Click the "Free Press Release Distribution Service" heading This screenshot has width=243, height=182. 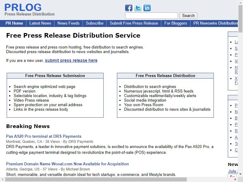pos(73,35)
